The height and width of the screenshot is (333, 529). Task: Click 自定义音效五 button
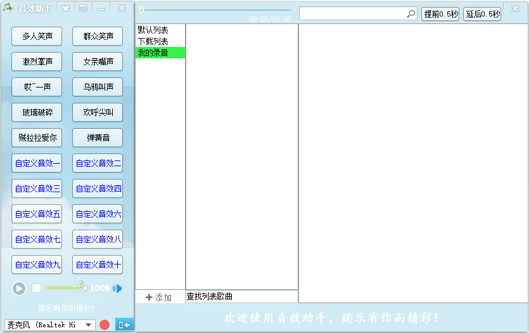[x=37, y=214]
